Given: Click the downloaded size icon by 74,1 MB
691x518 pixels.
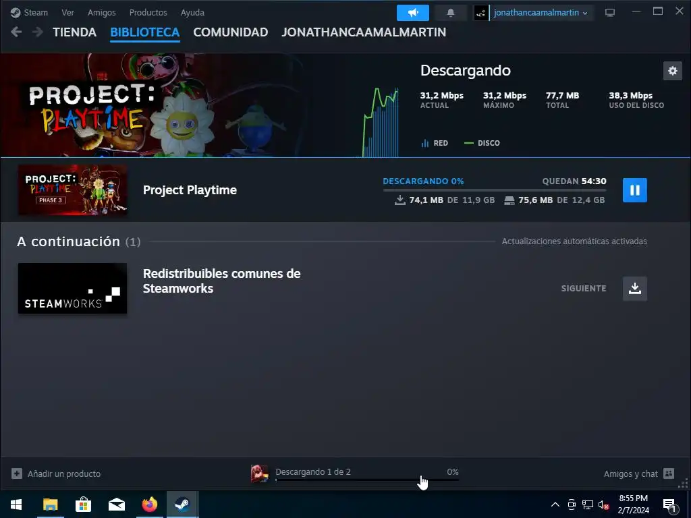Looking at the screenshot, I should click(x=399, y=200).
